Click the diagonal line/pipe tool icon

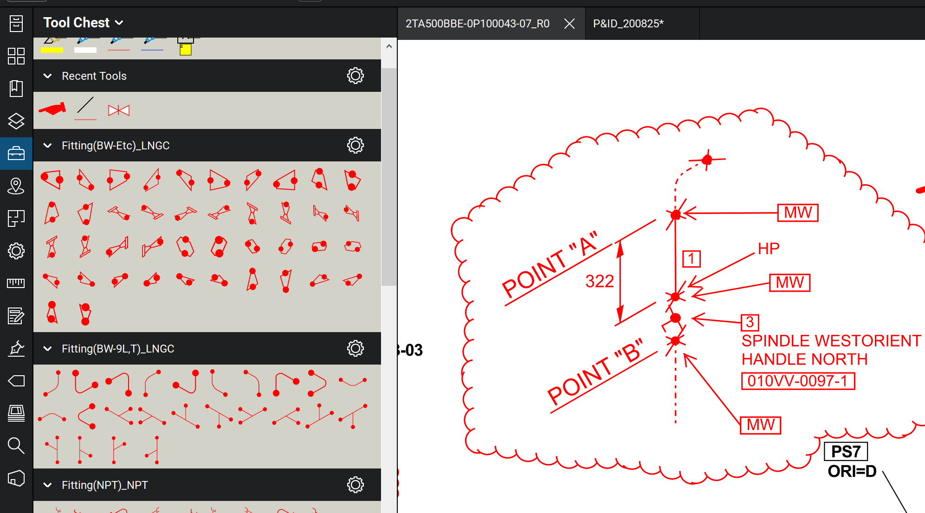click(87, 109)
